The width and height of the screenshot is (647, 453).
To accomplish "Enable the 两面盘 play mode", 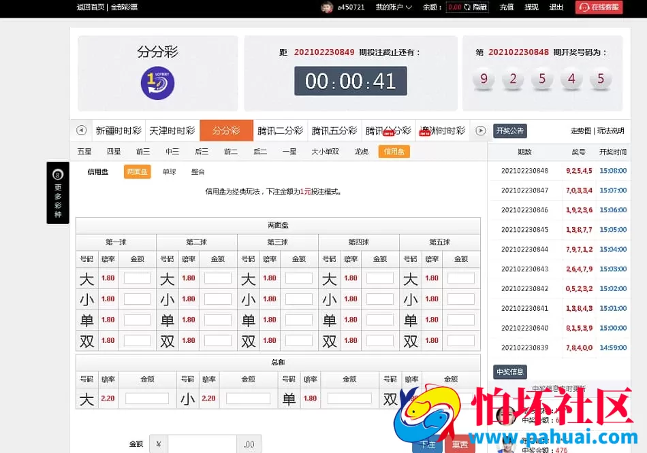I will point(137,171).
